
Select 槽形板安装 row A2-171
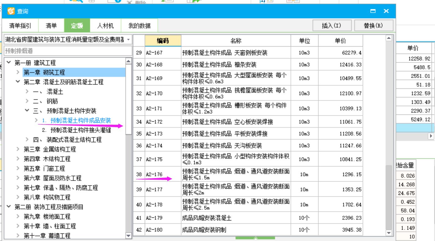pos(248,108)
